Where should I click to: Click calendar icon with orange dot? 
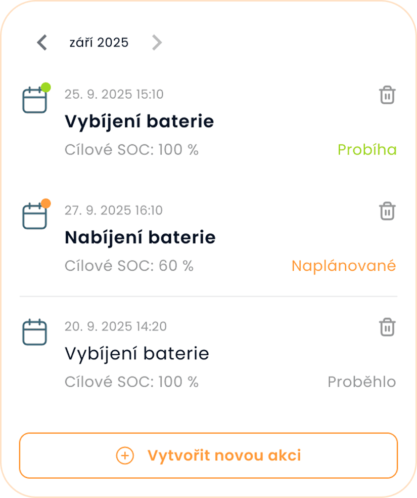click(x=35, y=215)
